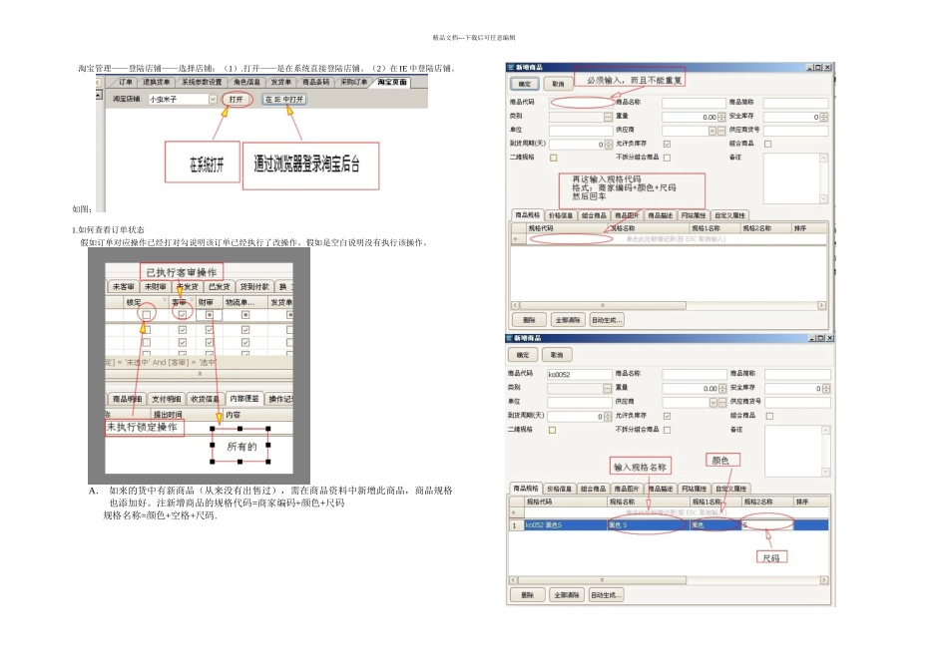The height and width of the screenshot is (670, 948).
Task: Open 网站属性 tab in empty 新增商品 window
Action: [x=693, y=215]
